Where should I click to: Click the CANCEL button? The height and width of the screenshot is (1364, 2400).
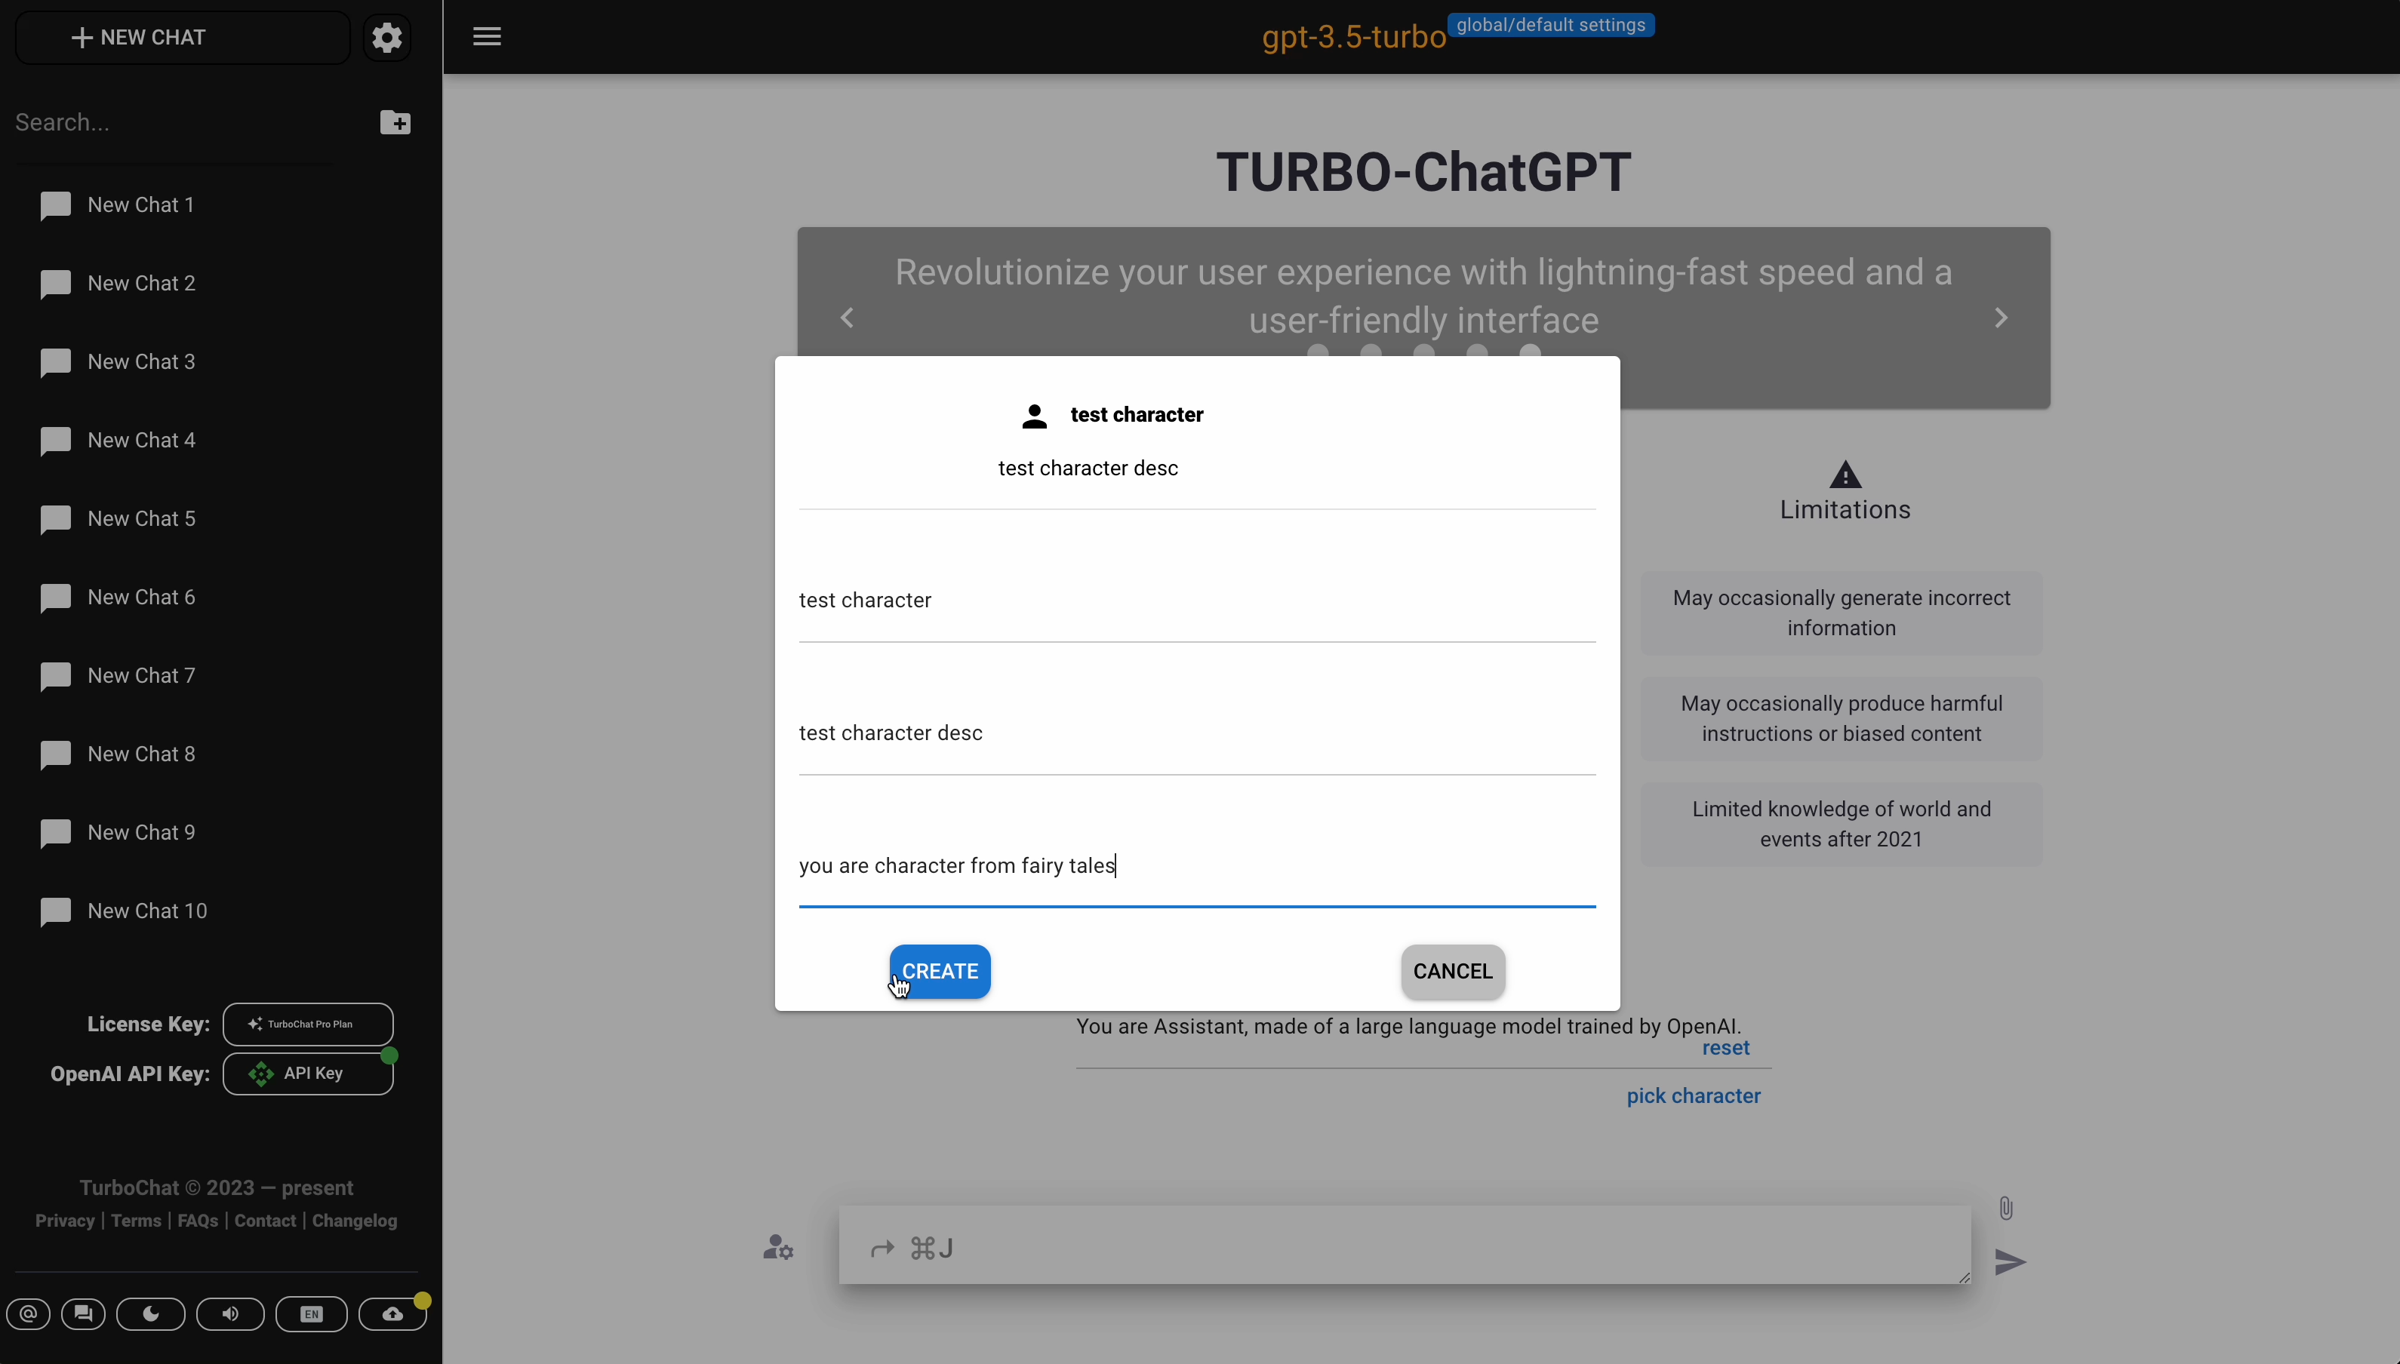(x=1453, y=972)
